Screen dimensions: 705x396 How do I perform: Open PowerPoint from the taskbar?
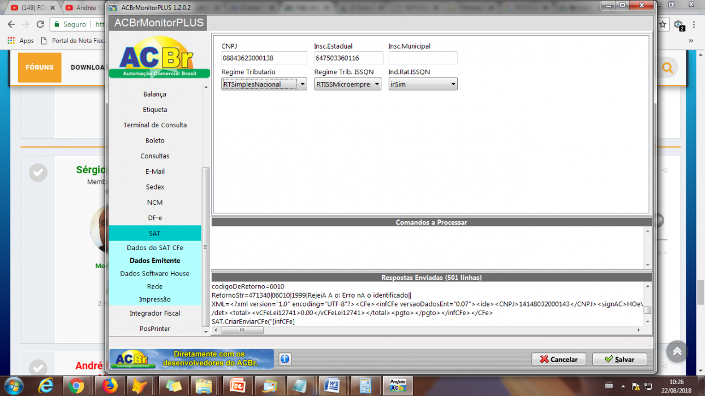click(237, 386)
